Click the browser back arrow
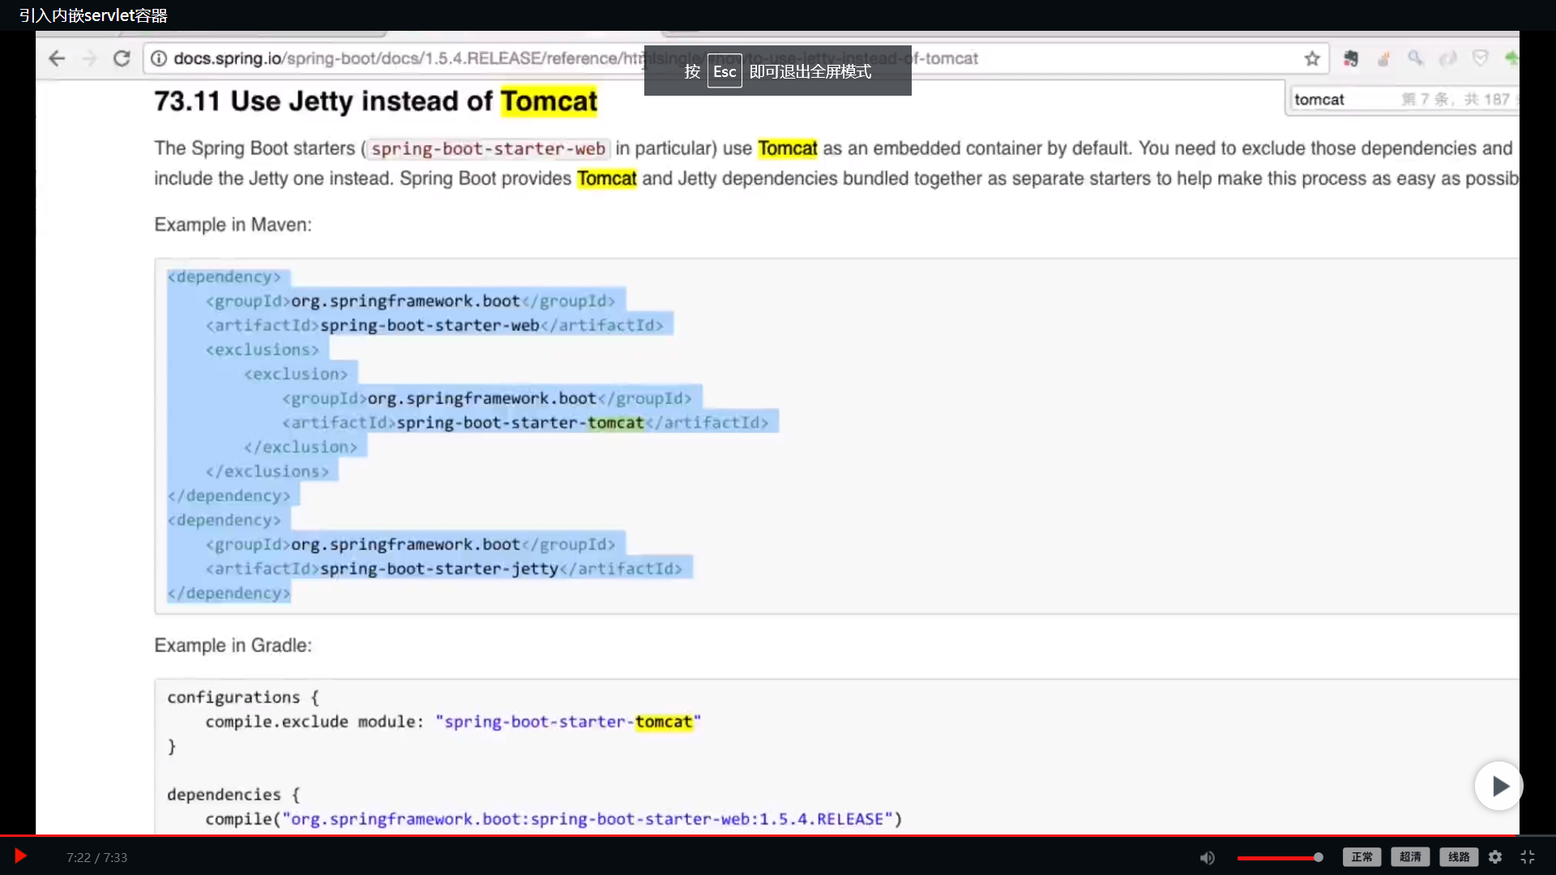The image size is (1556, 875). pos(57,58)
